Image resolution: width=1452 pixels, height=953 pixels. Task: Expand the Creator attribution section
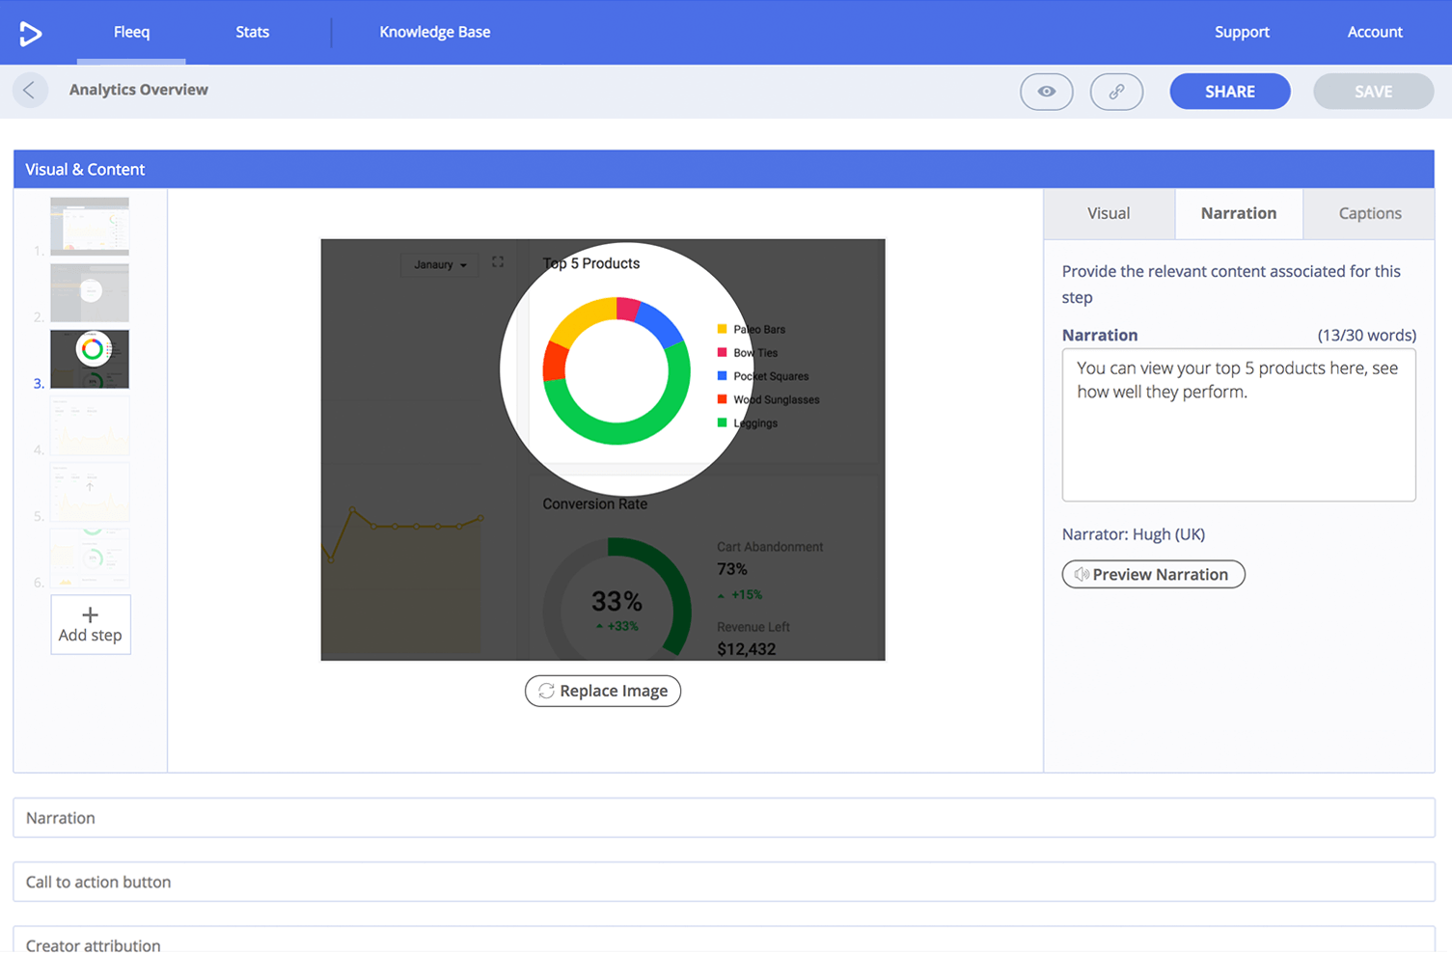pos(724,943)
